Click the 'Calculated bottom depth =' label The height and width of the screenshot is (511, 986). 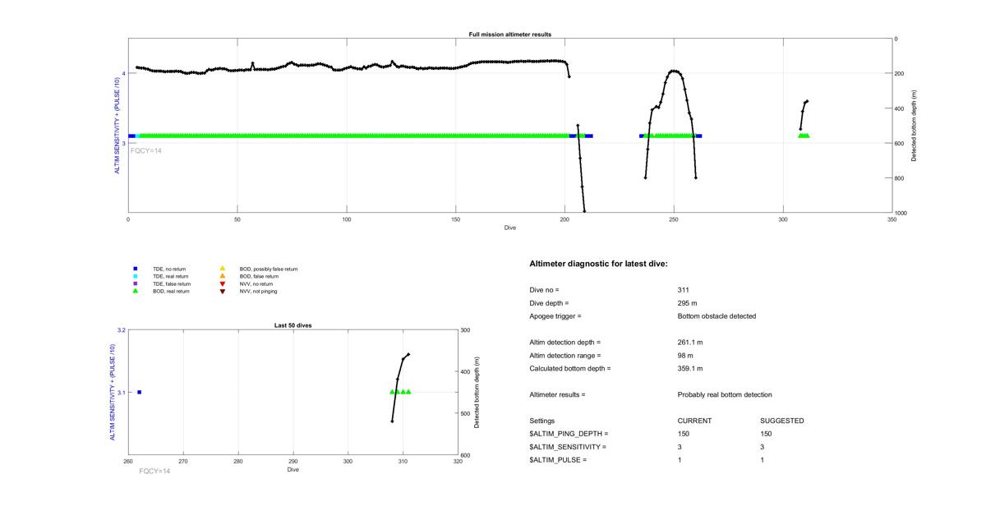570,369
